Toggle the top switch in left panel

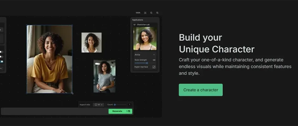(2, 52)
